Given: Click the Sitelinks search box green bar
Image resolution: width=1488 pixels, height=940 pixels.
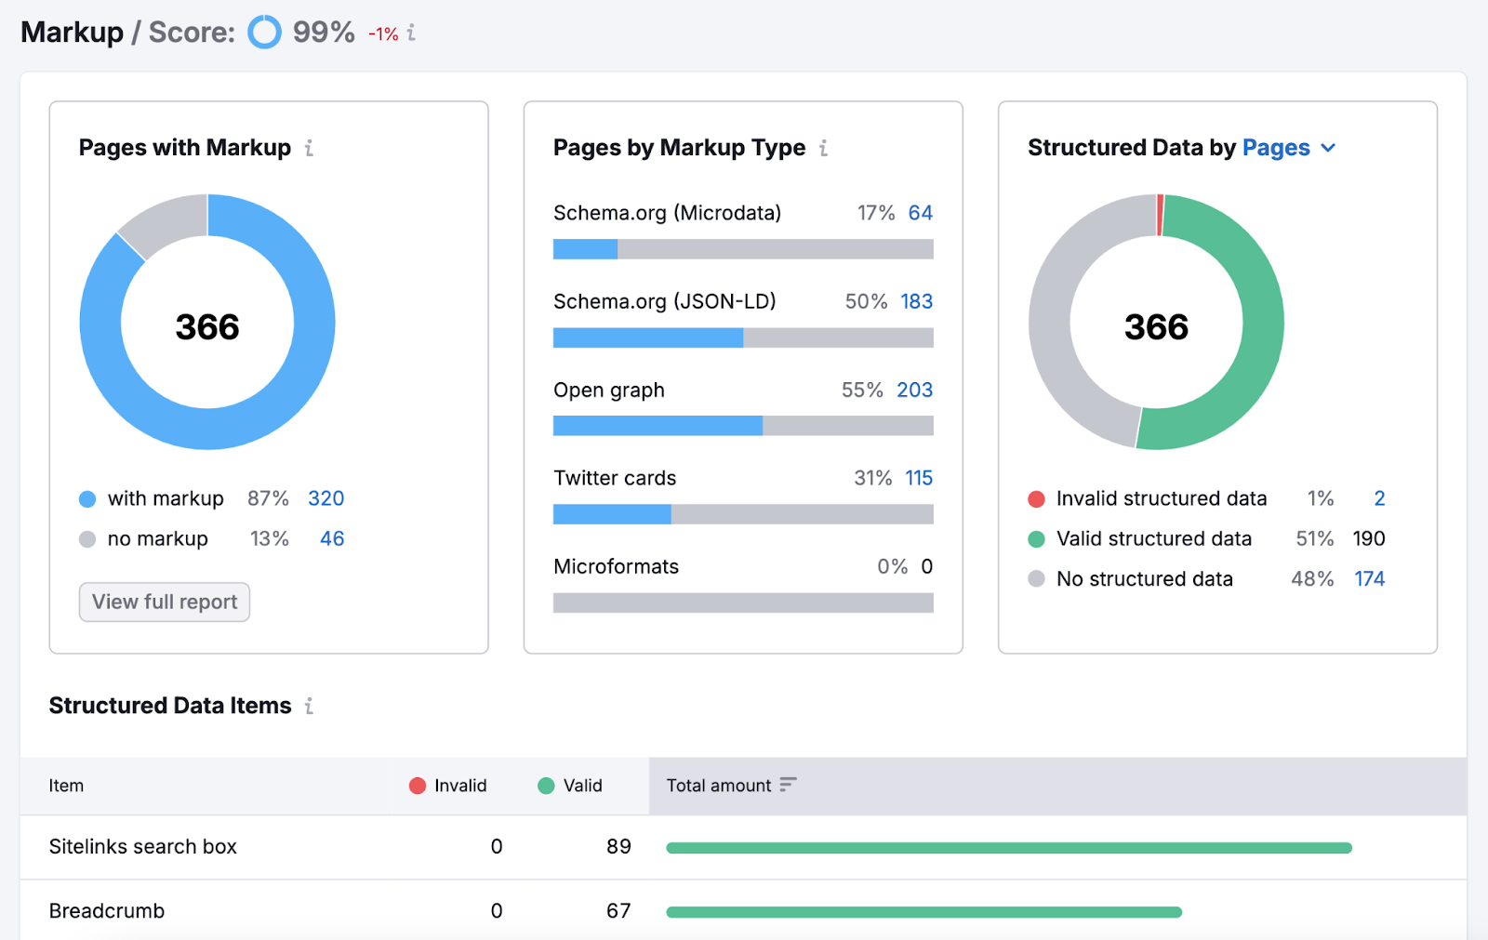Looking at the screenshot, I should [1009, 848].
